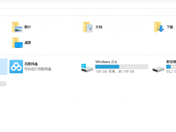Select the 新加卷 drive icon
The width and height of the screenshot is (176, 132).
tap(158, 68)
